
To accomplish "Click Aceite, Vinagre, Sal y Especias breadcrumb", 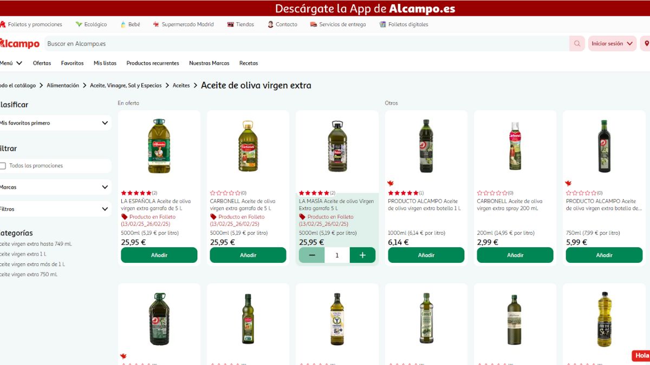I will pos(126,85).
